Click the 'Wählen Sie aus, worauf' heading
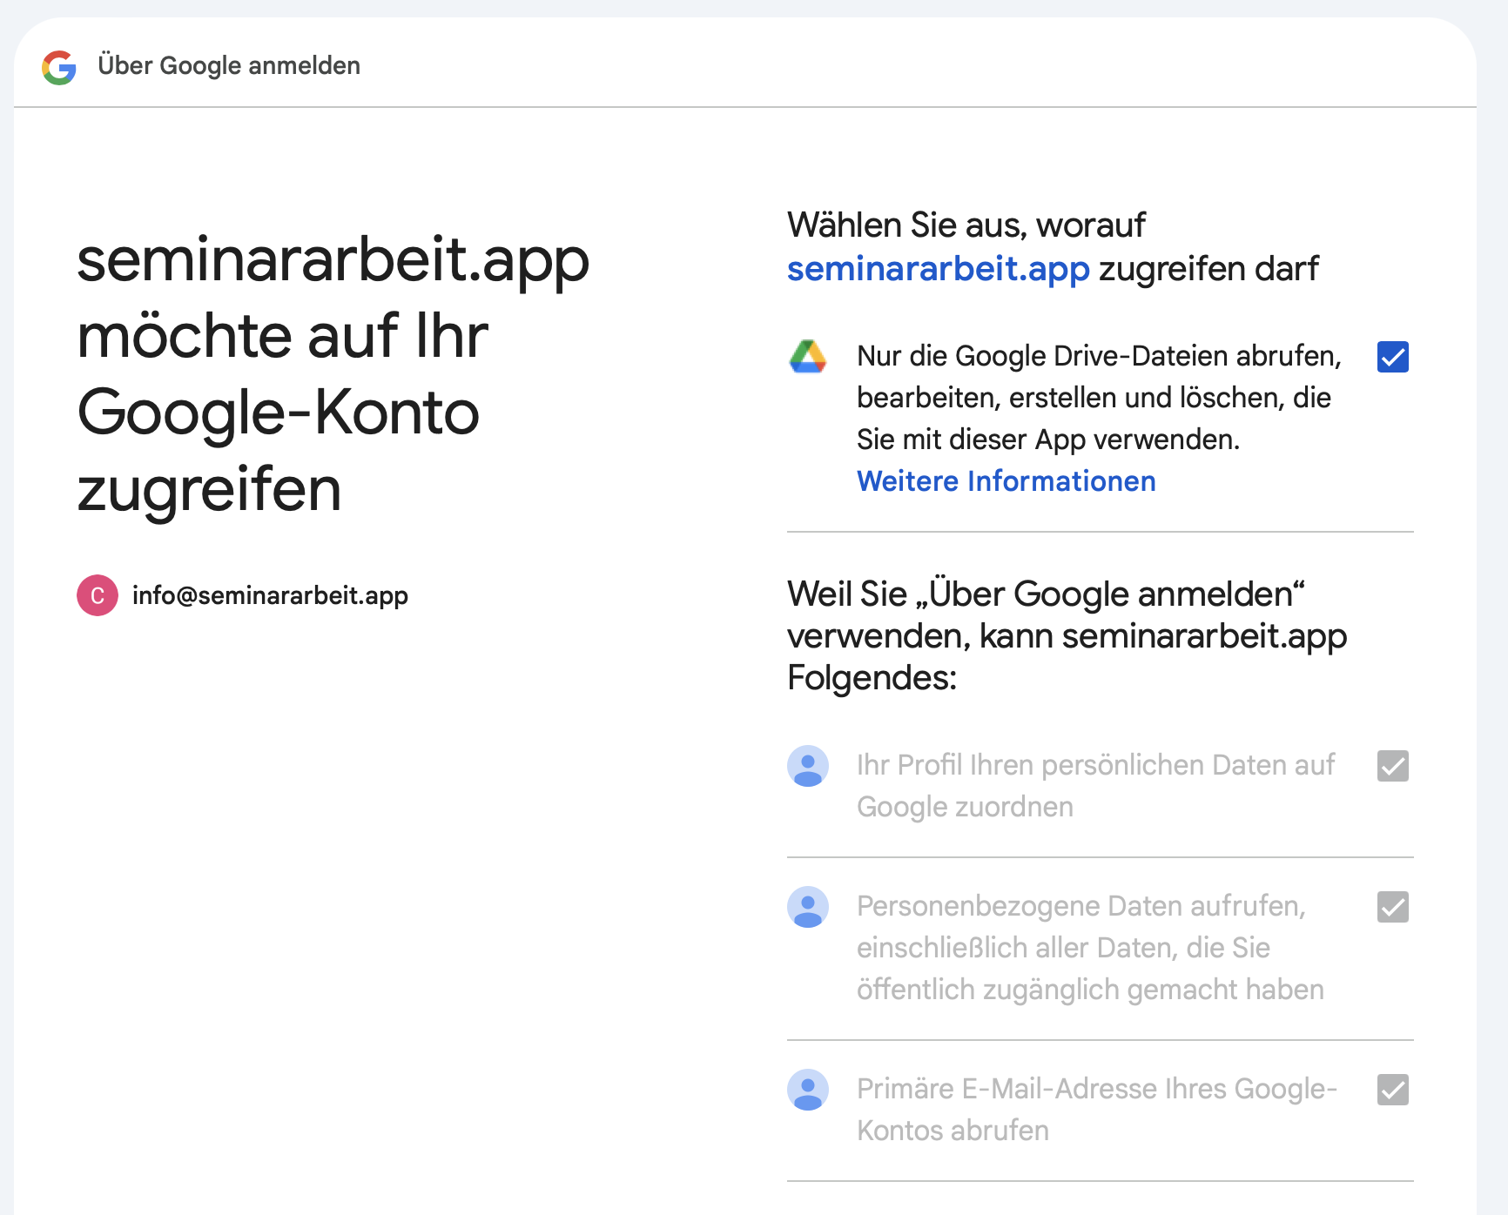 1053,247
